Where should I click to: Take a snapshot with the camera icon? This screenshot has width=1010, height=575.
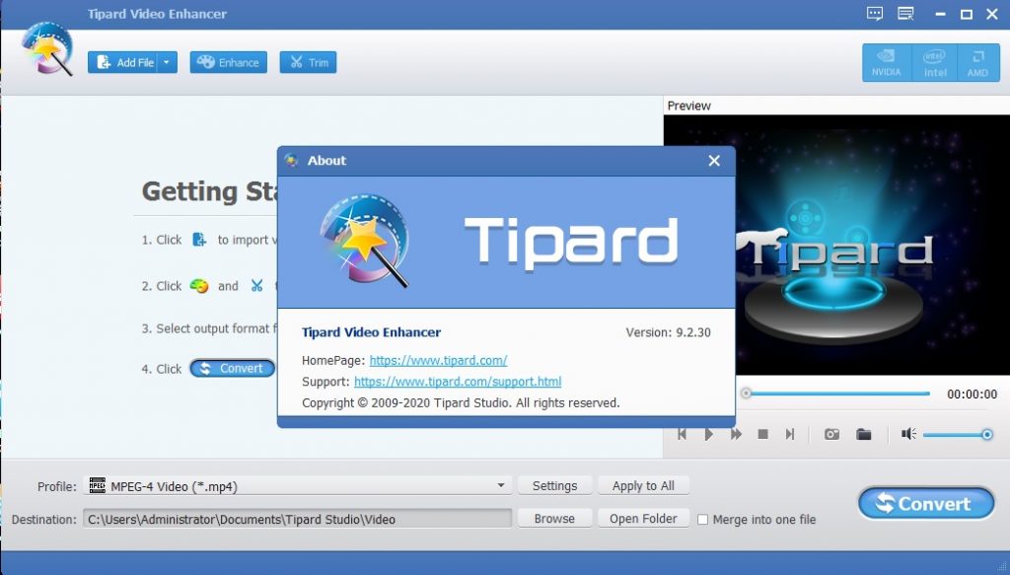[x=831, y=435]
